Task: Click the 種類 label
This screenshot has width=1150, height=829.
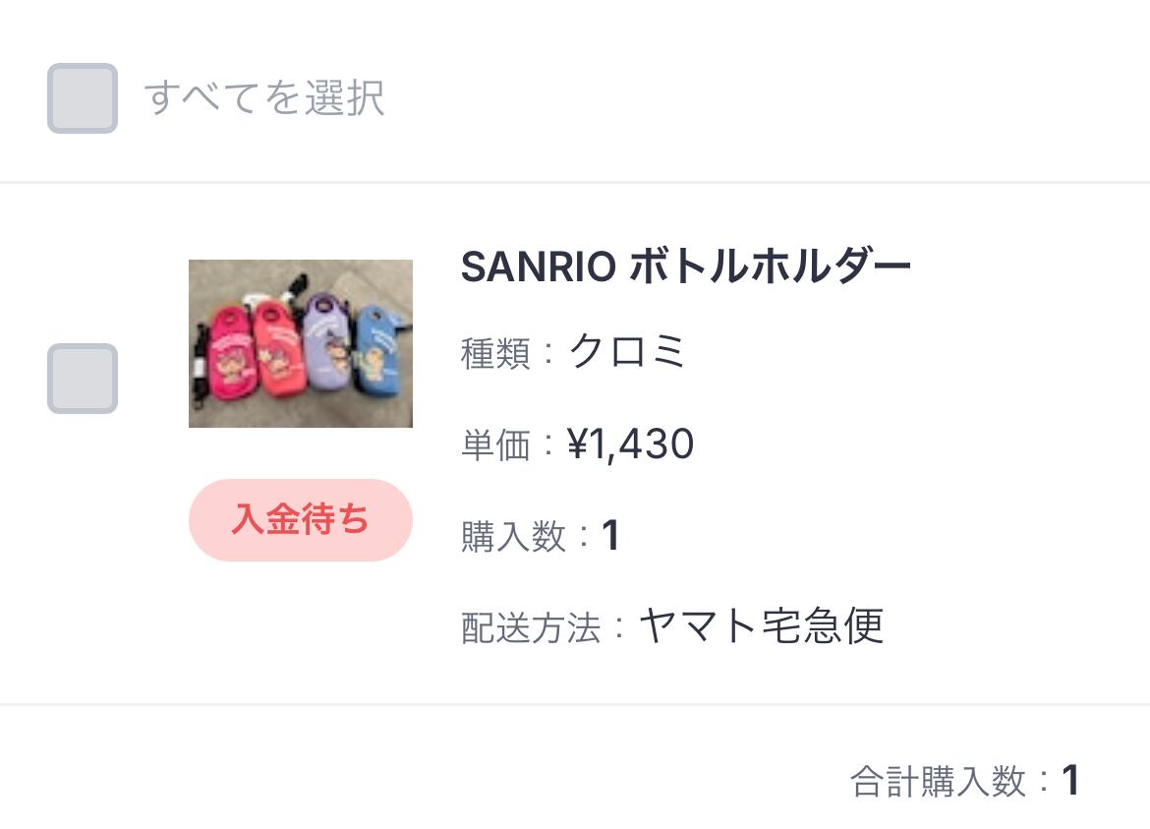Action: click(x=496, y=354)
